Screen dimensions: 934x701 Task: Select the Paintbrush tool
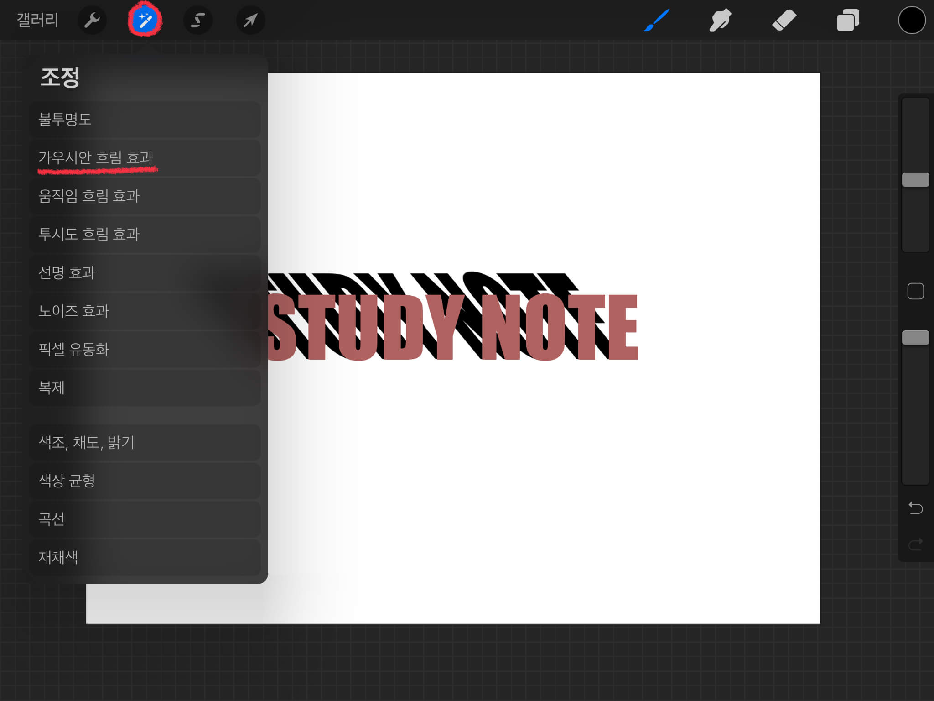click(x=657, y=21)
